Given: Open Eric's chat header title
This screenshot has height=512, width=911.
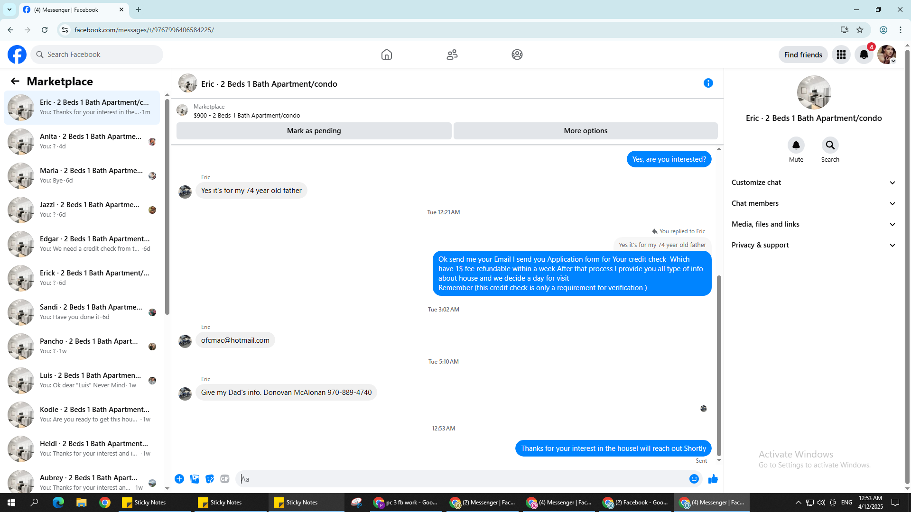Looking at the screenshot, I should click(x=269, y=84).
